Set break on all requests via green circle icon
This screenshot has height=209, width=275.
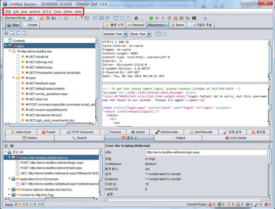pyautogui.click(x=151, y=18)
